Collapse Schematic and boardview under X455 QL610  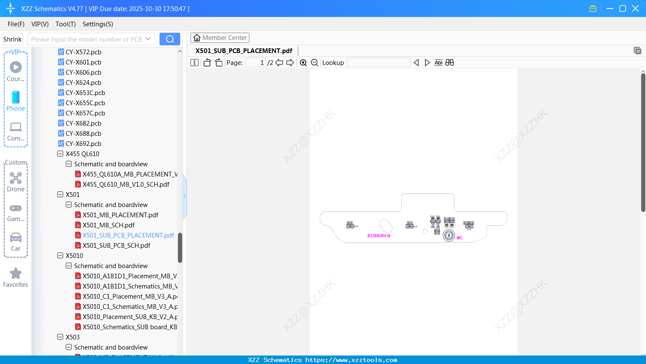click(69, 164)
